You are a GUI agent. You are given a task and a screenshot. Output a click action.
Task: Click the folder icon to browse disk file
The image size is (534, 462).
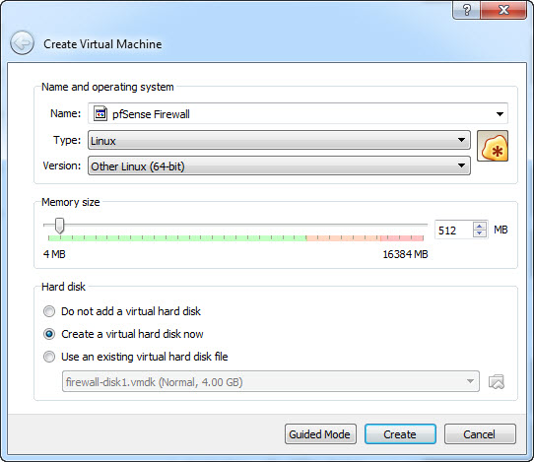pyautogui.click(x=497, y=381)
